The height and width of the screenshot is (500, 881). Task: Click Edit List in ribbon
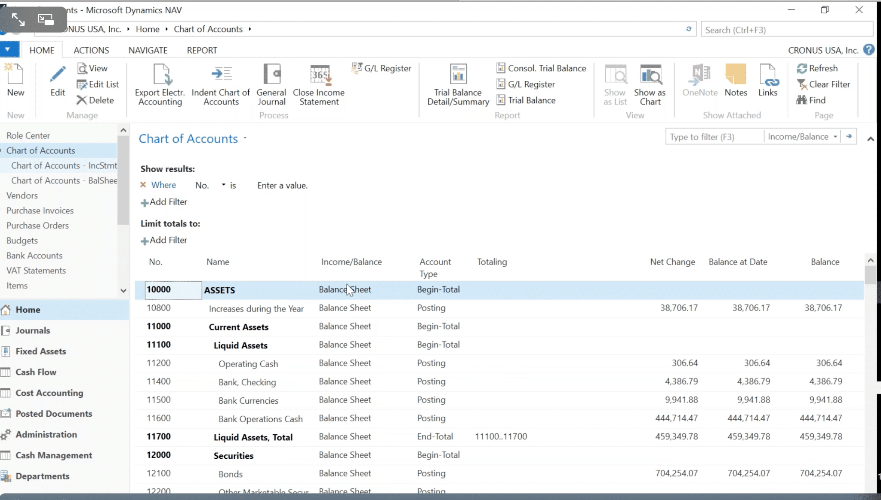coord(98,84)
